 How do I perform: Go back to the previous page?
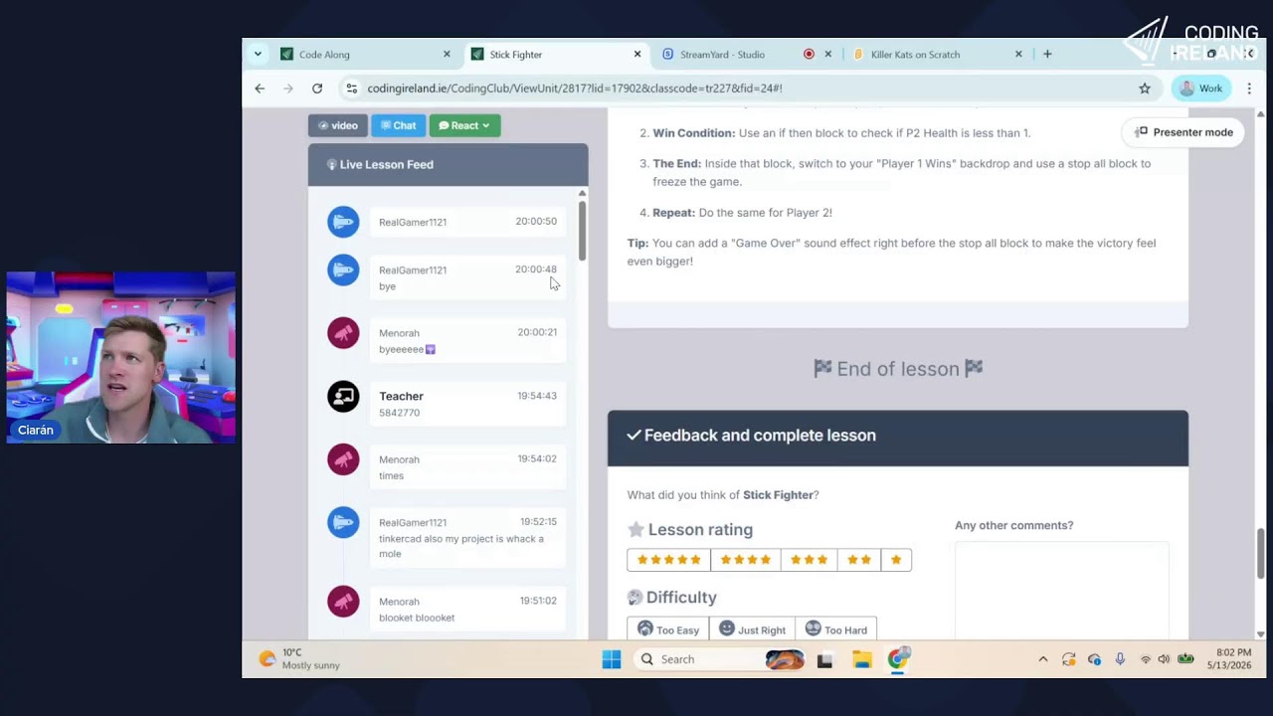pyautogui.click(x=260, y=89)
